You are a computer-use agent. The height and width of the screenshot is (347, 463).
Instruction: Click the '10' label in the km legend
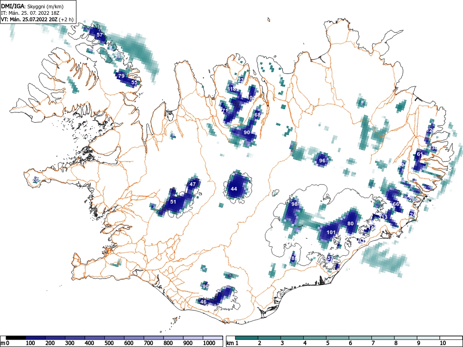[x=442, y=343]
